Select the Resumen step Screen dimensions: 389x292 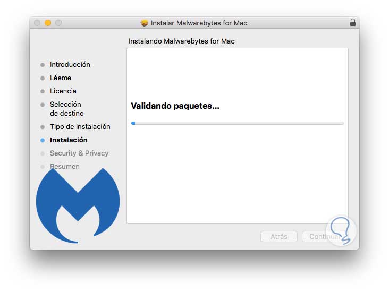point(65,167)
